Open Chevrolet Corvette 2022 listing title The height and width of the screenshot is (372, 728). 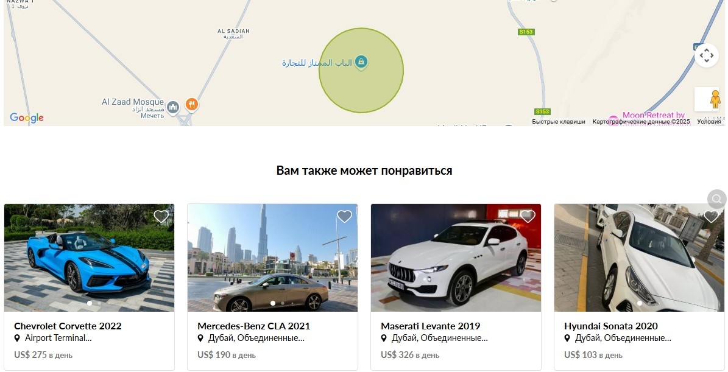click(68, 326)
